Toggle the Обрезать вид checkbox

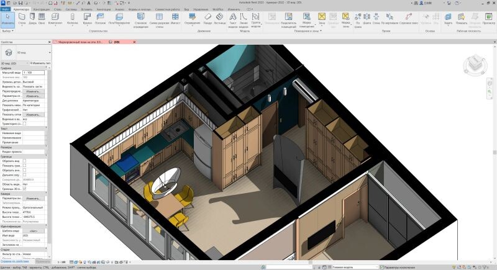pos(24,161)
